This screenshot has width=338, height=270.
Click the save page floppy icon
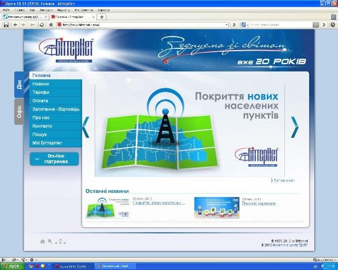click(6, 25)
